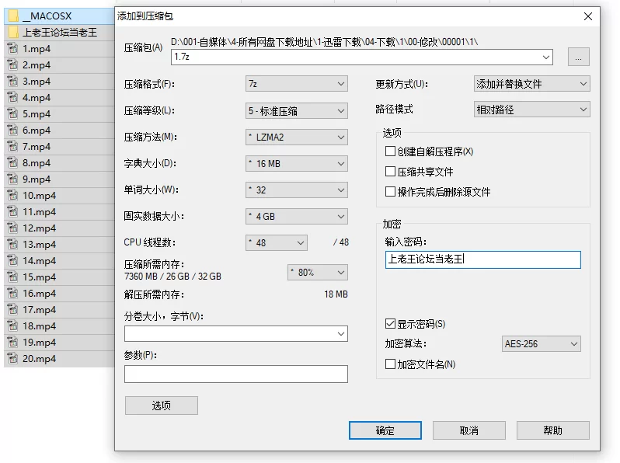Click the 15.mp4 file icon
The image size is (620, 463).
[12, 277]
